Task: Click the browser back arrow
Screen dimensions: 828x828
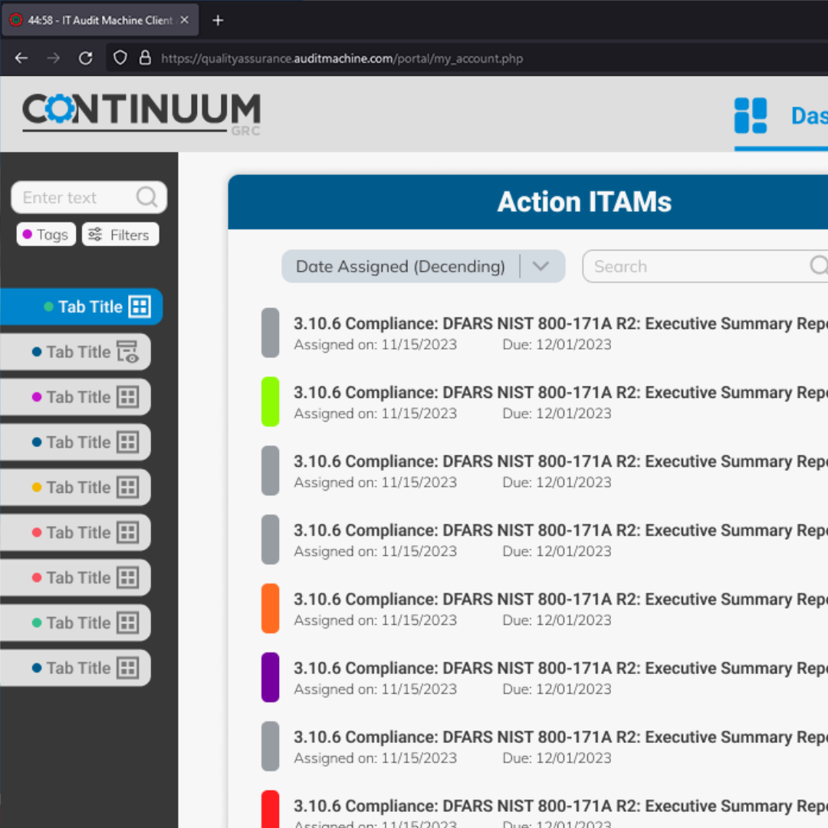Action: (21, 58)
